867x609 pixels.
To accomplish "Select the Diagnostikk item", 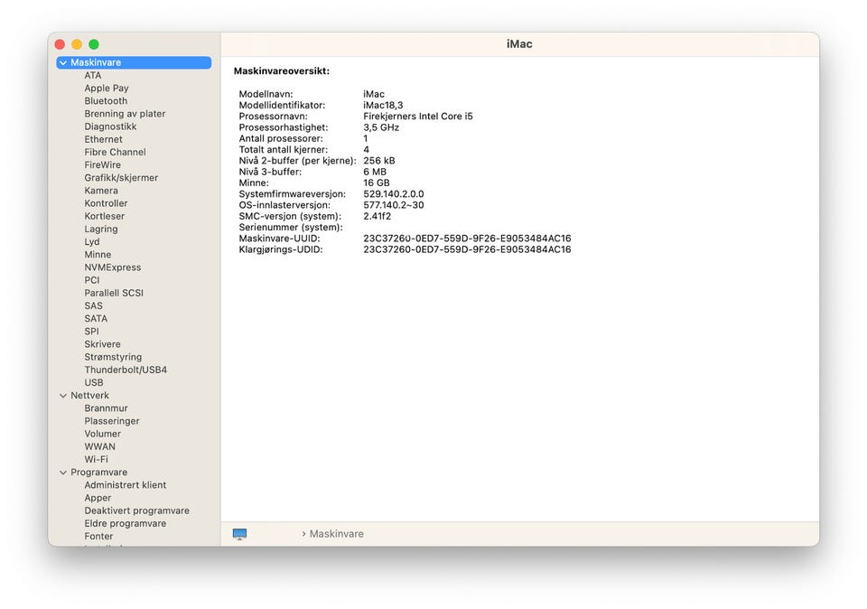I will pos(110,126).
